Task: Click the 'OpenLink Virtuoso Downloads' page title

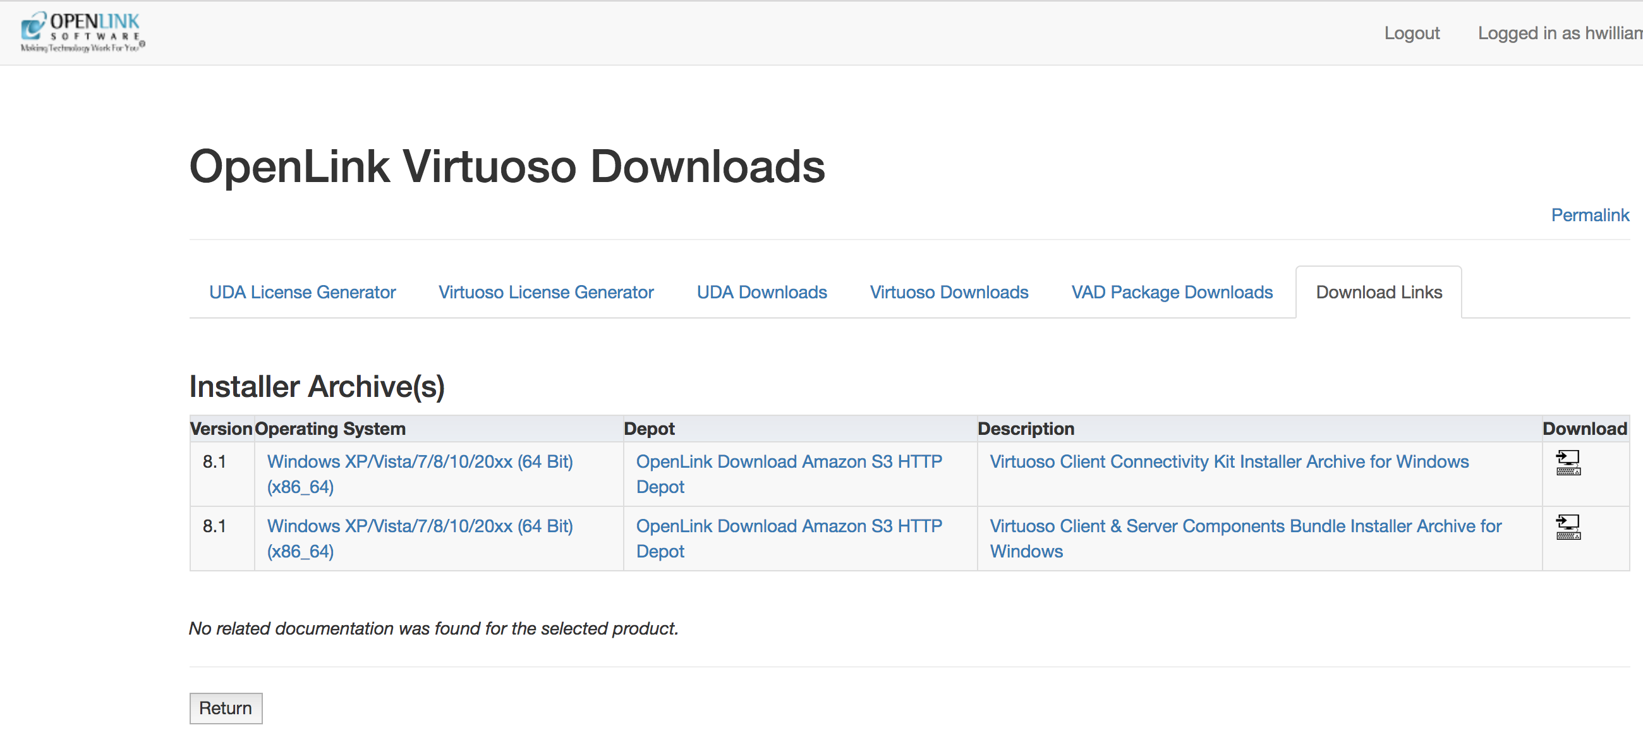Action: (x=507, y=166)
